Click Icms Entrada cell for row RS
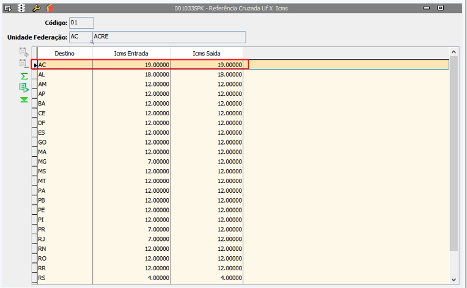467x288 pixels. point(131,278)
